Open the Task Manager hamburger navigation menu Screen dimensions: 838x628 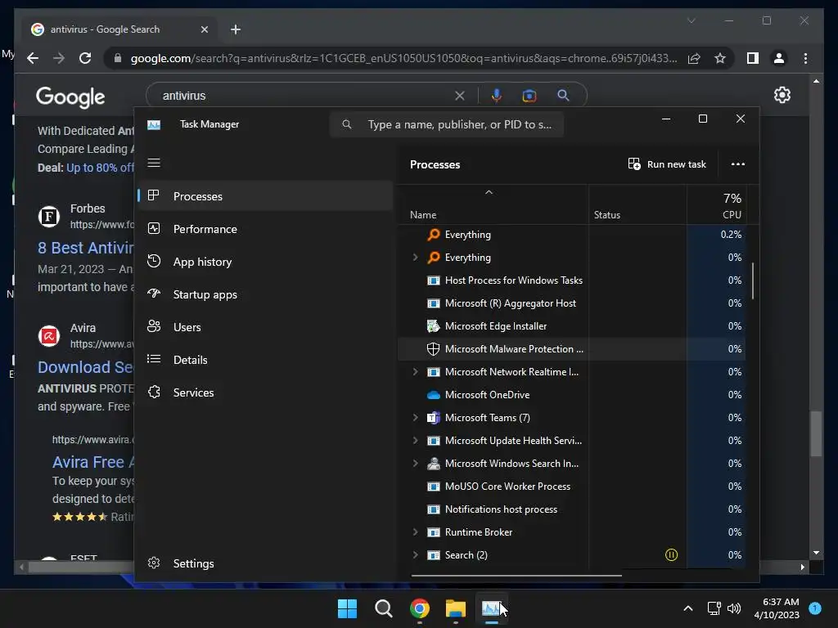tap(154, 163)
